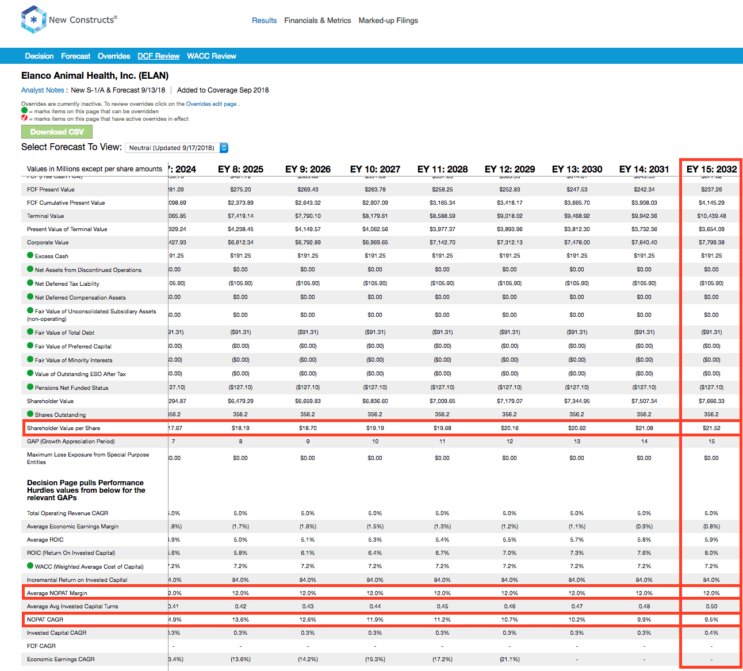Viewport: 743px width, 671px height.
Task: Click green override dot beside Excess Cash
Action: pos(30,255)
